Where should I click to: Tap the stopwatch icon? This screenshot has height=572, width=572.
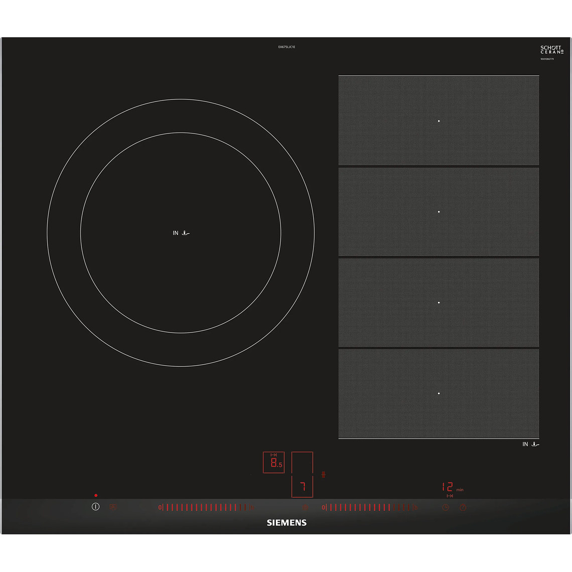click(463, 507)
